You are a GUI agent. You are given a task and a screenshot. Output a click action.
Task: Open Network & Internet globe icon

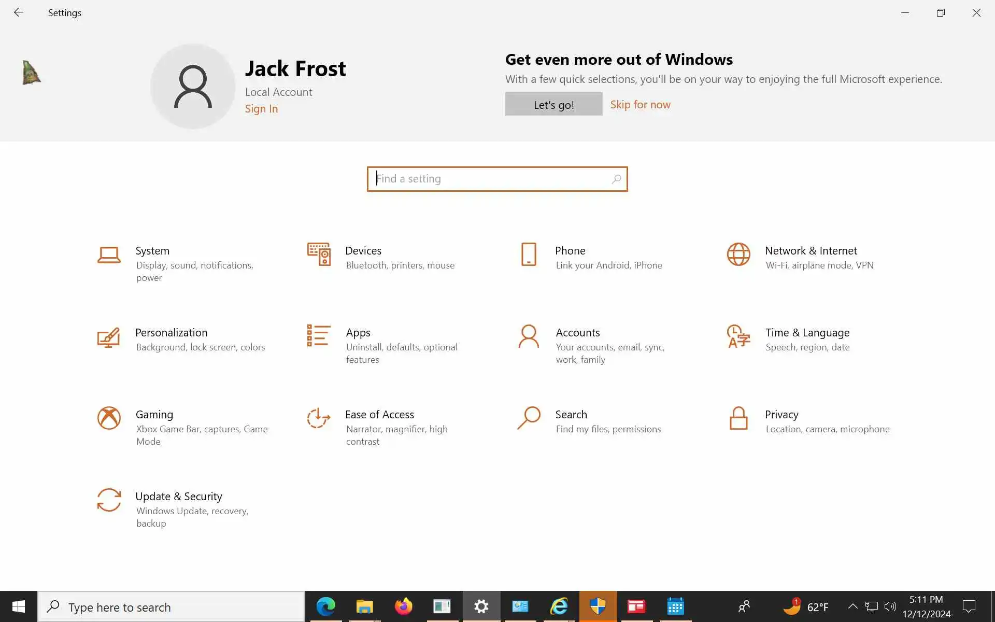[x=738, y=254]
